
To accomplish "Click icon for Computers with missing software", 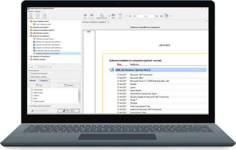I will 34,51.
